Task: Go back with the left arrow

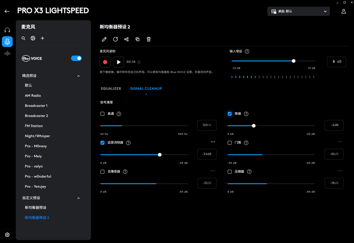Action: (7, 11)
